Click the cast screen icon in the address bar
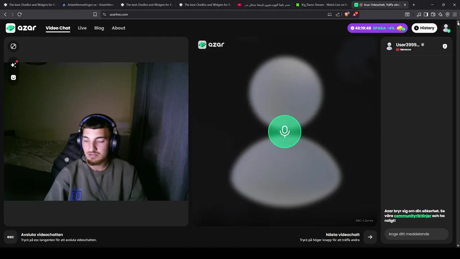Screen dimensions: 460x259 (330, 14)
